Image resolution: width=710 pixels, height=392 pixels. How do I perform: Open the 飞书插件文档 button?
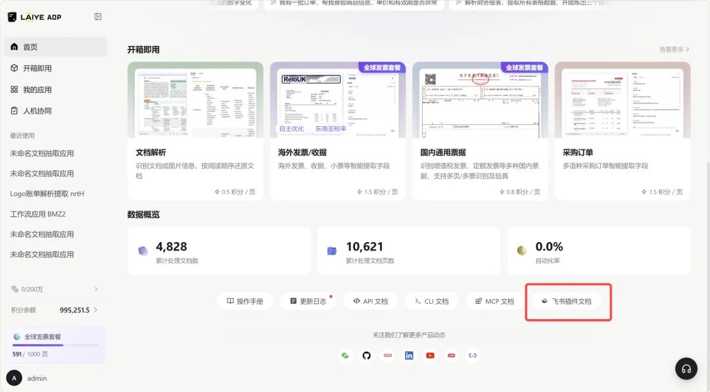[x=567, y=301]
